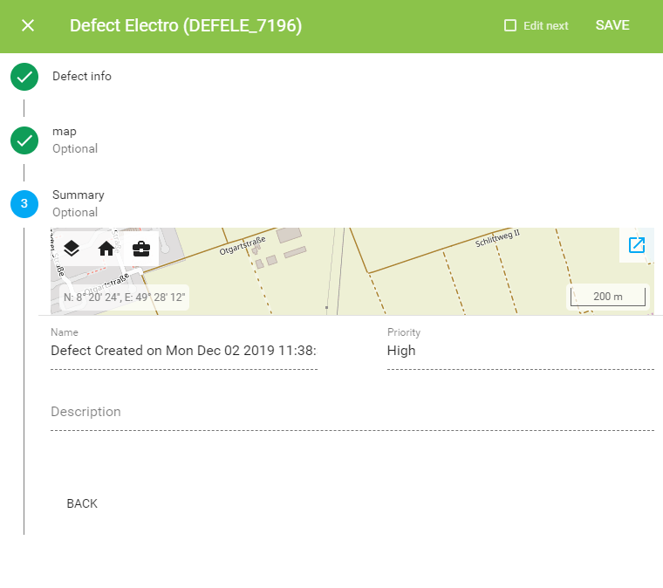This screenshot has height=588, width=663.
Task: Open the Priority dropdown showing High
Action: click(521, 351)
